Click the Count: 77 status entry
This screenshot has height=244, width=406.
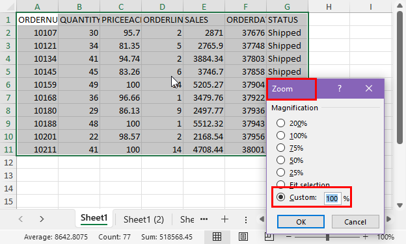click(115, 237)
